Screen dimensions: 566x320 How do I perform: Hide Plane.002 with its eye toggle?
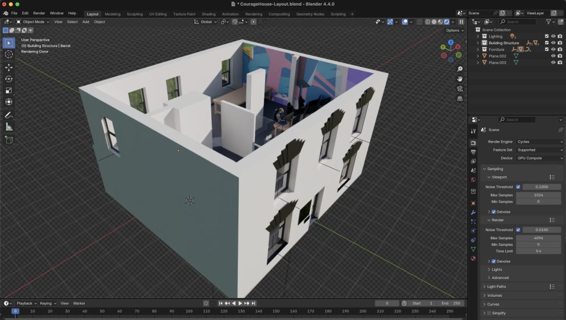tap(554, 56)
